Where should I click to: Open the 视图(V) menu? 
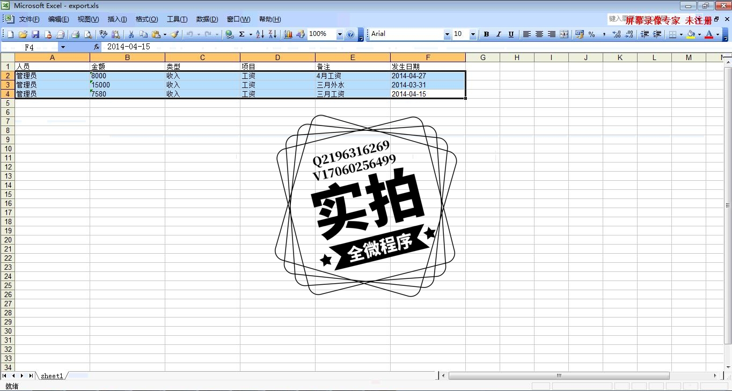[x=88, y=19]
